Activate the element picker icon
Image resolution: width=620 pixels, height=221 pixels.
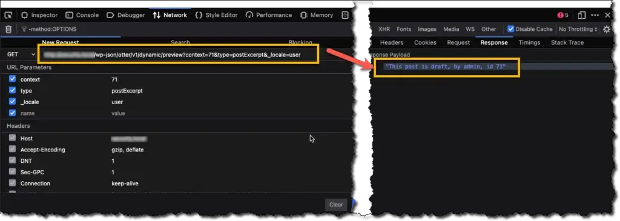[x=8, y=15]
